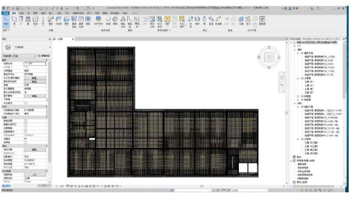The height and width of the screenshot is (198, 350).
Task: Click the Apply (应用) button in Properties
Action: [44, 186]
